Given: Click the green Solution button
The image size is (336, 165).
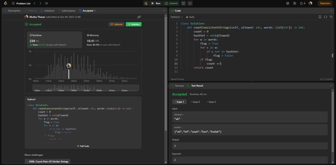Looking at the screenshot, I should pyautogui.click(x=134, y=24).
